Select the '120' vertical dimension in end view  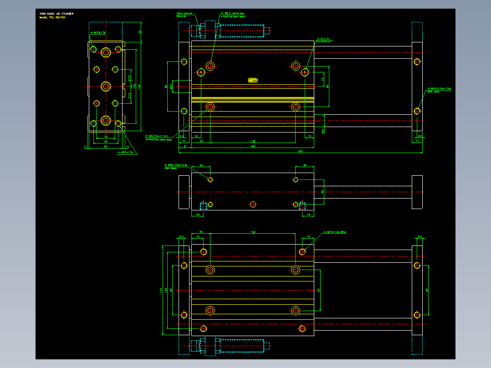click(x=134, y=86)
